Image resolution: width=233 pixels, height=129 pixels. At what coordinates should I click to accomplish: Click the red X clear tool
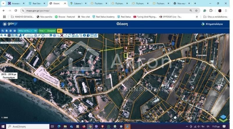point(62,36)
